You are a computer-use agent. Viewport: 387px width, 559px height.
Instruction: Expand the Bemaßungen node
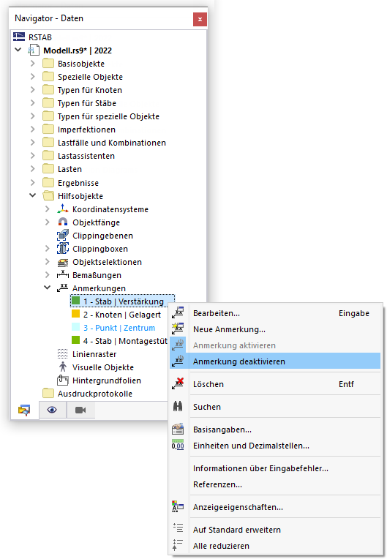(x=48, y=275)
